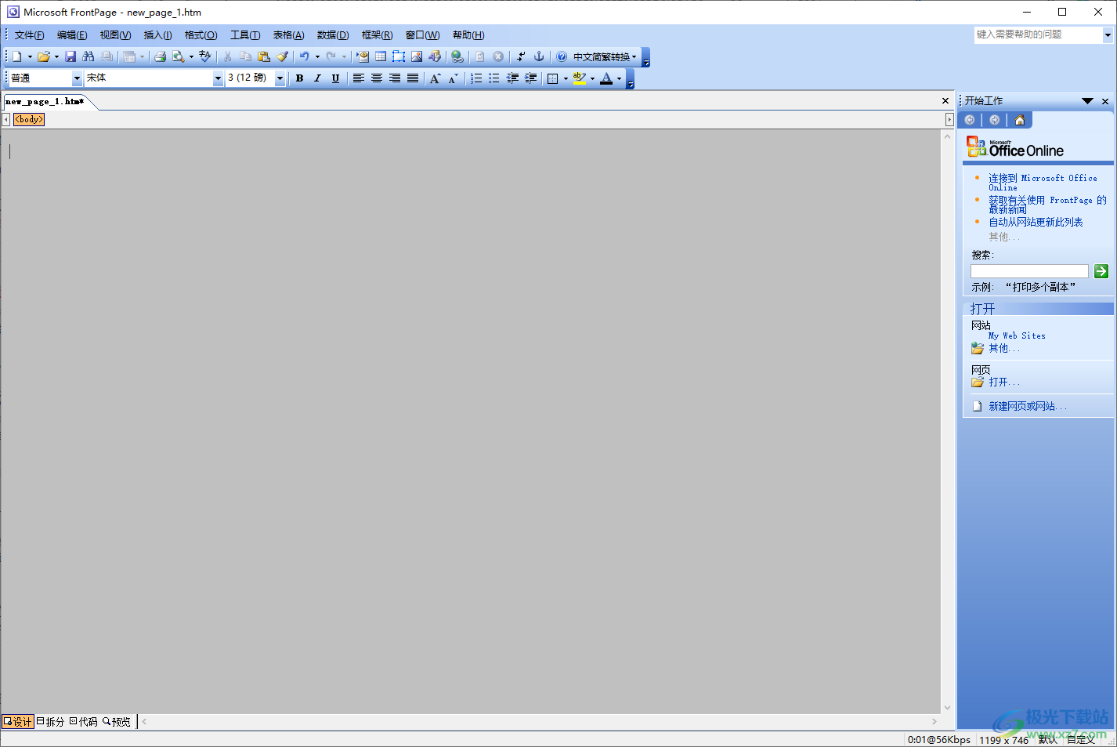Toggle numbered list
Image resolution: width=1117 pixels, height=747 pixels.
[x=476, y=78]
